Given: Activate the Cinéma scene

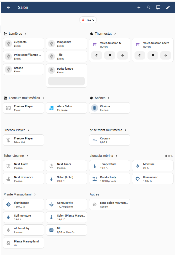Looking at the screenshot, I should [95, 108].
